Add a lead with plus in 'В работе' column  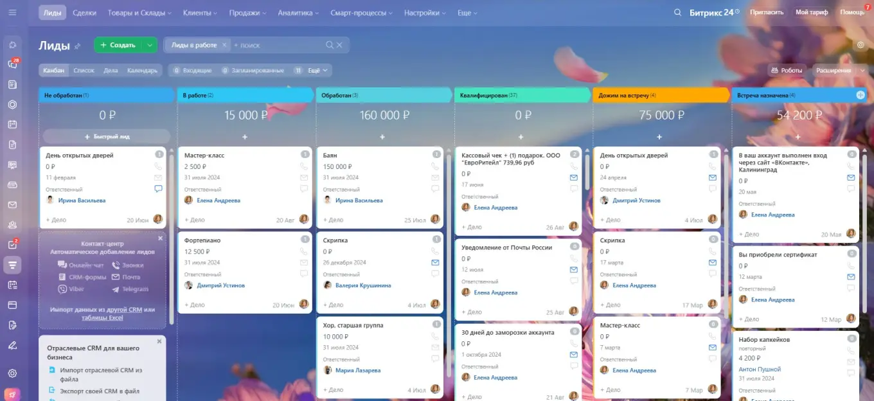(244, 137)
